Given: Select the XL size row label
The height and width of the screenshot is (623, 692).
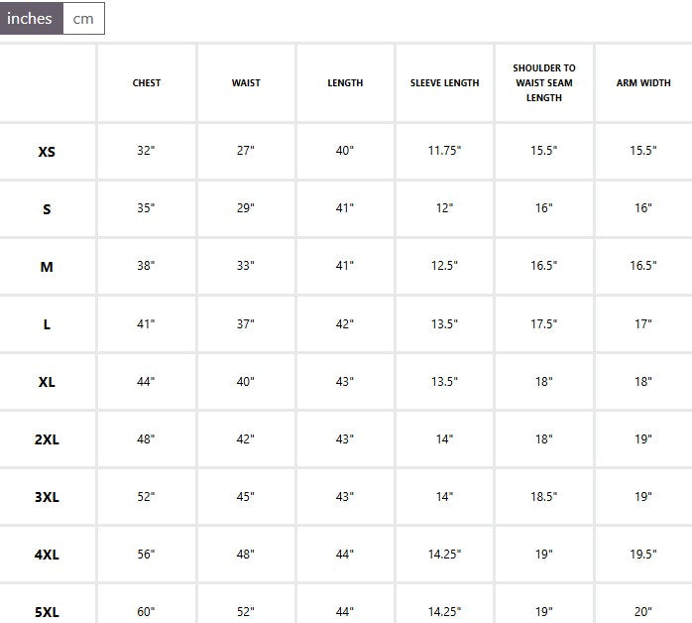Looking at the screenshot, I should 47,382.
